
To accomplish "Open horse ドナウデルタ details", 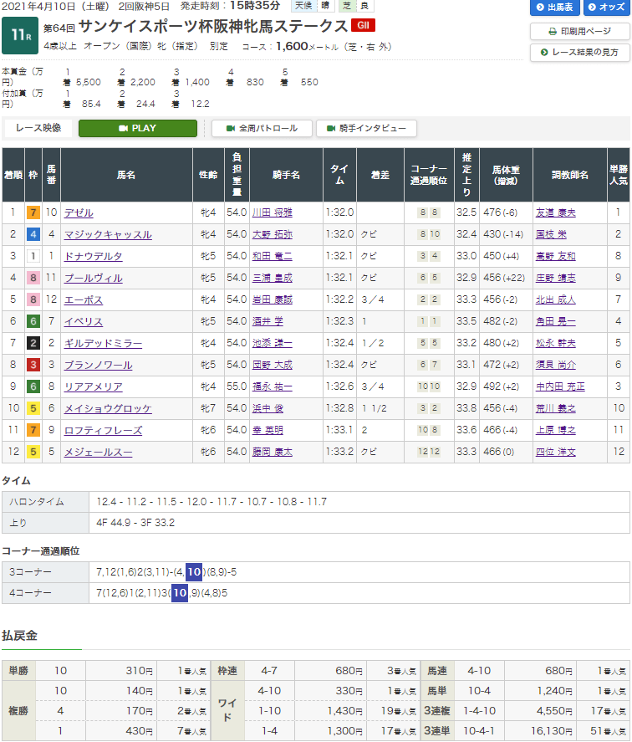I will click(x=94, y=257).
